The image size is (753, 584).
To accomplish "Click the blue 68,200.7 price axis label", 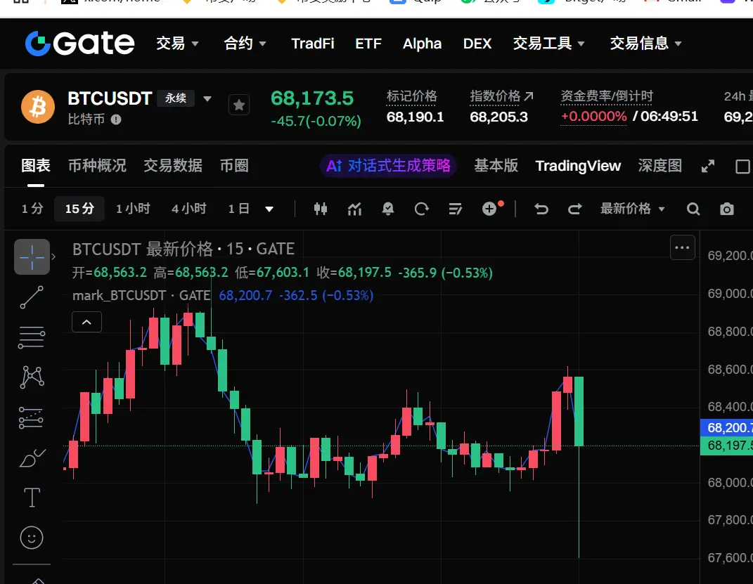I will pos(726,427).
